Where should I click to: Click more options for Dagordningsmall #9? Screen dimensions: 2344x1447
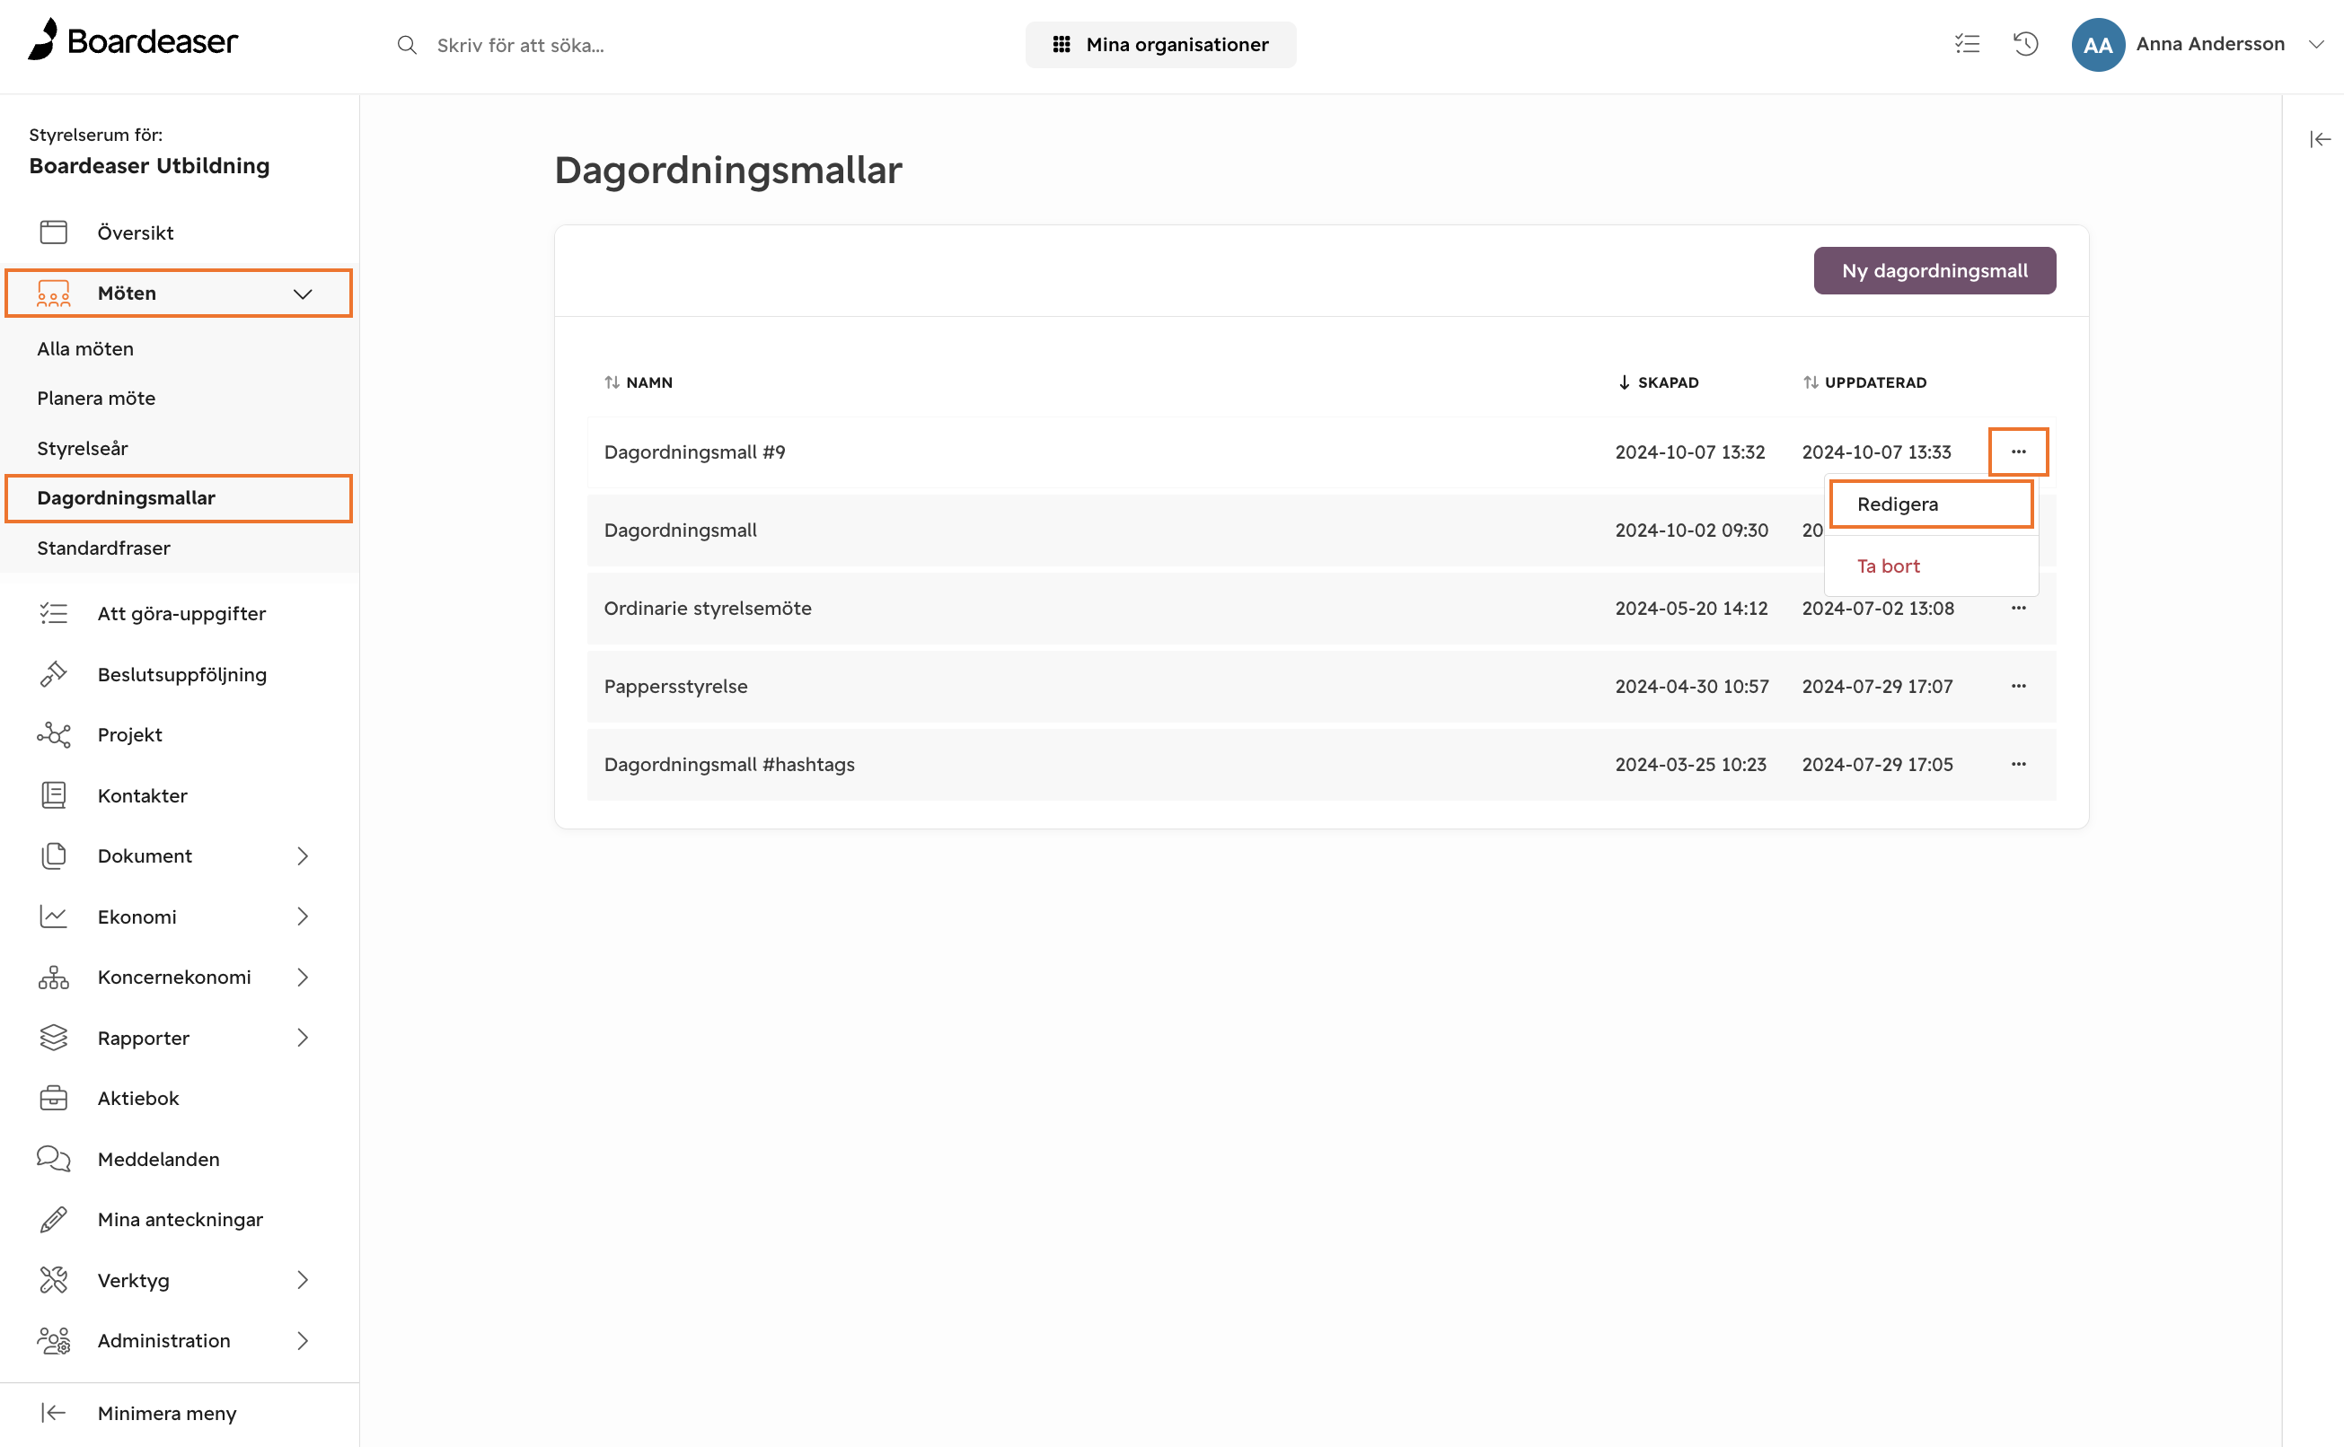point(2019,452)
